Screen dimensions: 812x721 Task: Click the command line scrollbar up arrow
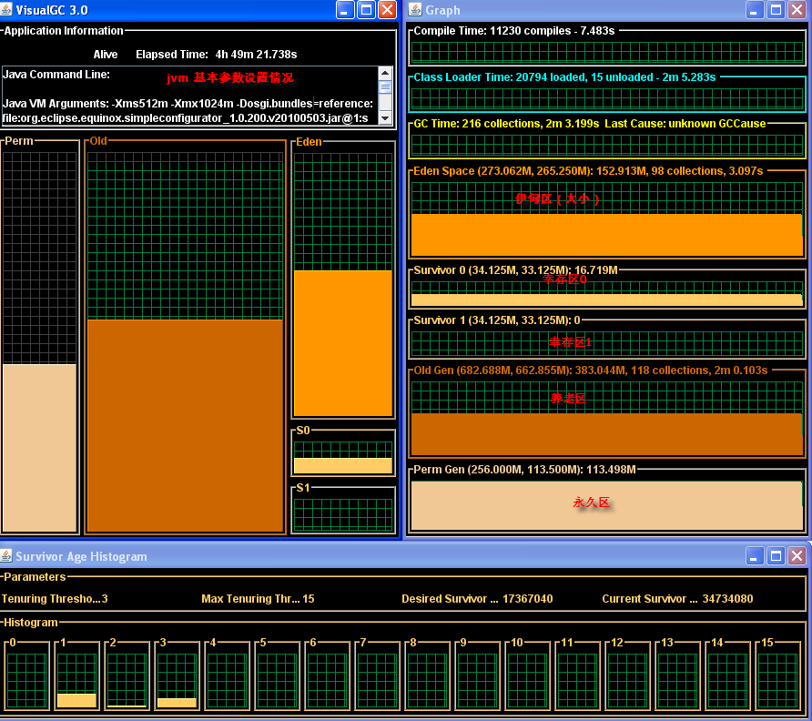(x=385, y=73)
